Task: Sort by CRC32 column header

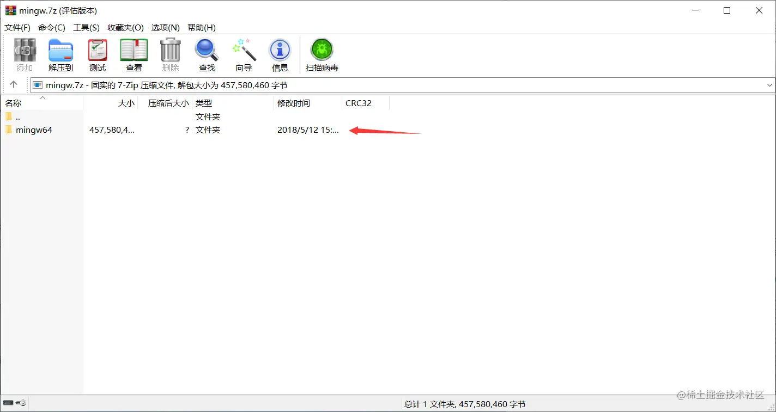Action: [366, 103]
